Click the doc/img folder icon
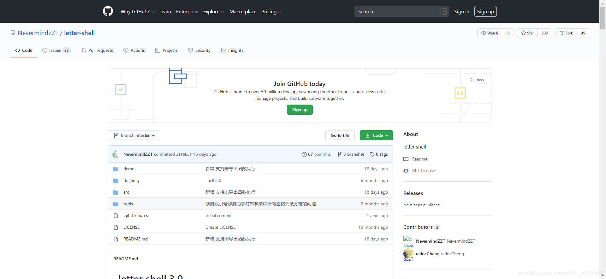Screen dimensions: 606x279 click(x=116, y=181)
